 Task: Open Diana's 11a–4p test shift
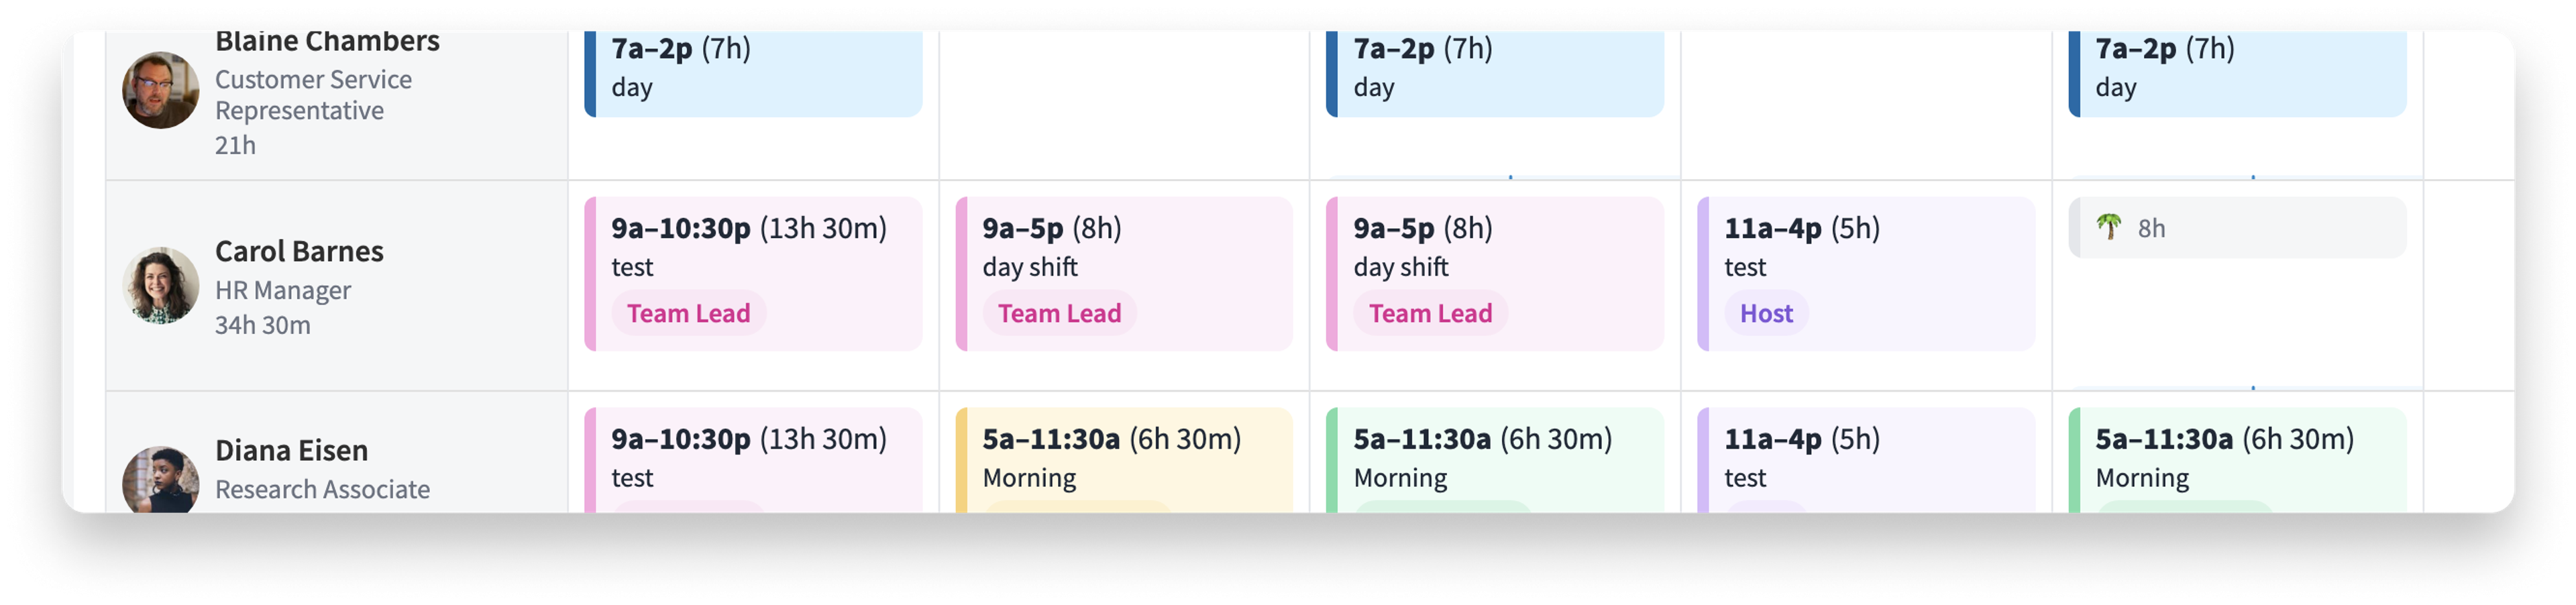pyautogui.click(x=1866, y=460)
